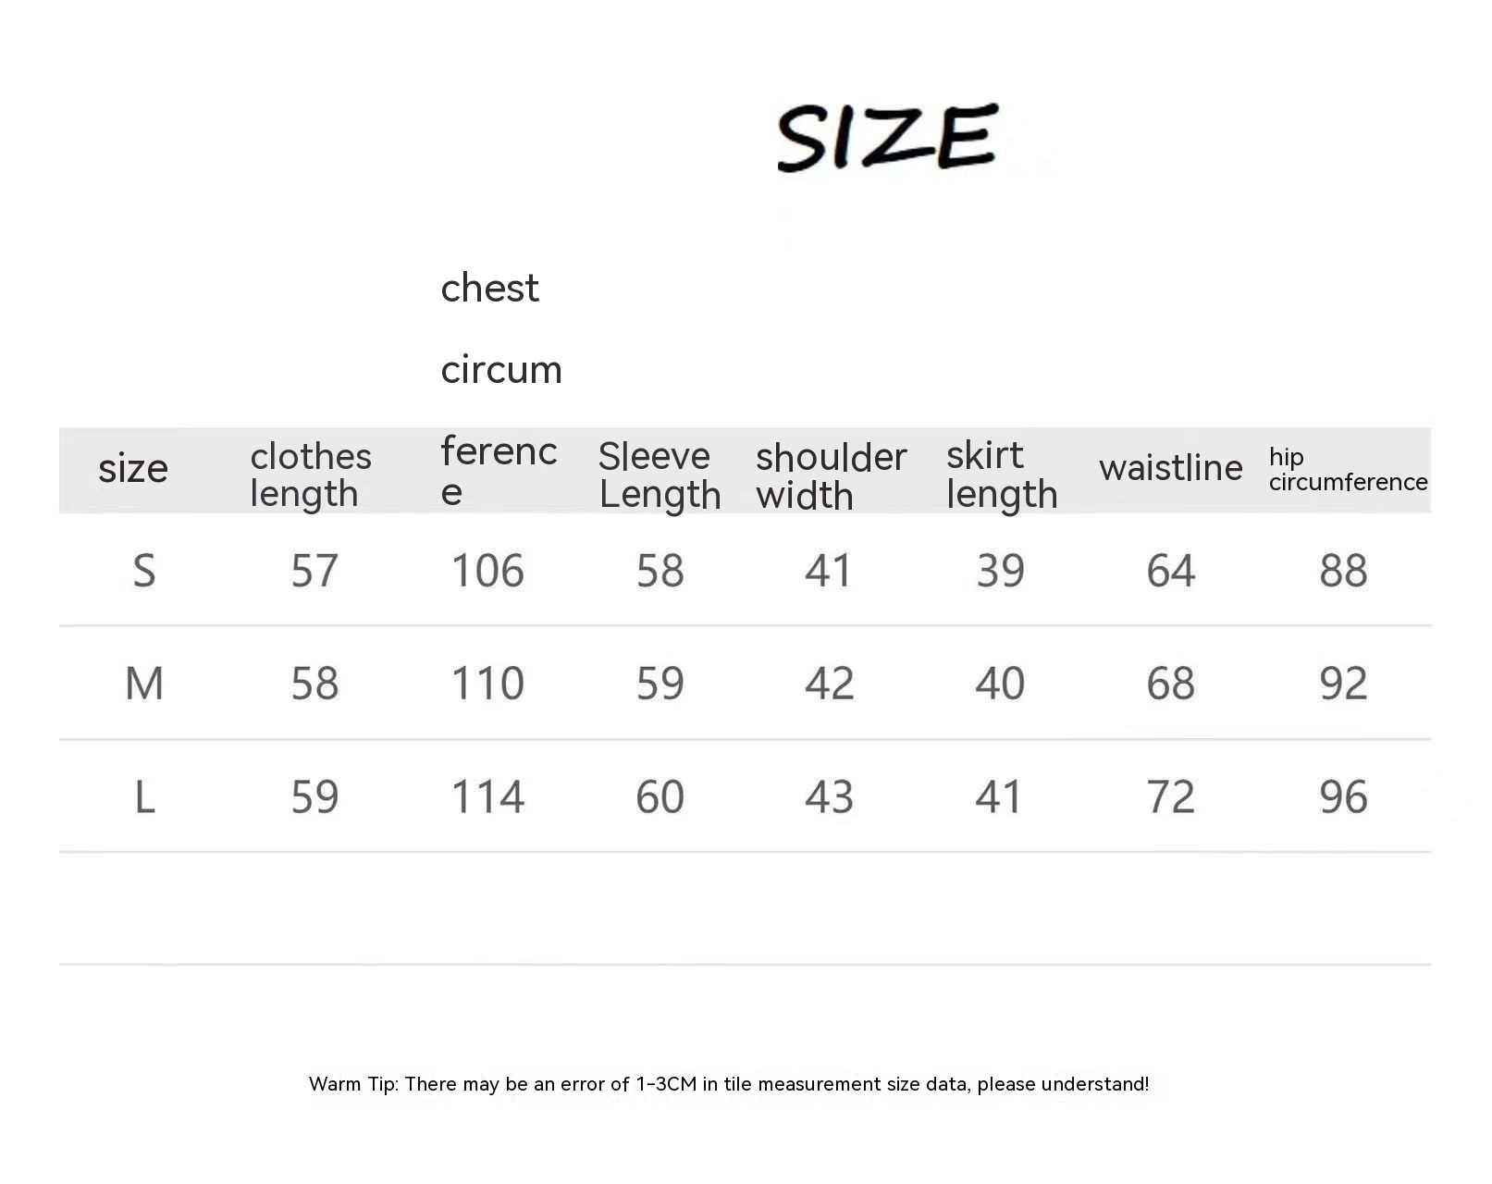
Task: Click hip value 92 for size M
Action: [1343, 684]
